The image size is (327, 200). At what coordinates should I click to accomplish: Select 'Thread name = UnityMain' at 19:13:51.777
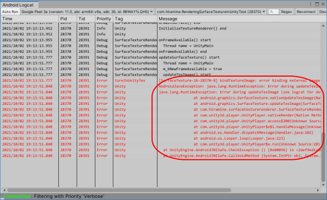(188, 63)
